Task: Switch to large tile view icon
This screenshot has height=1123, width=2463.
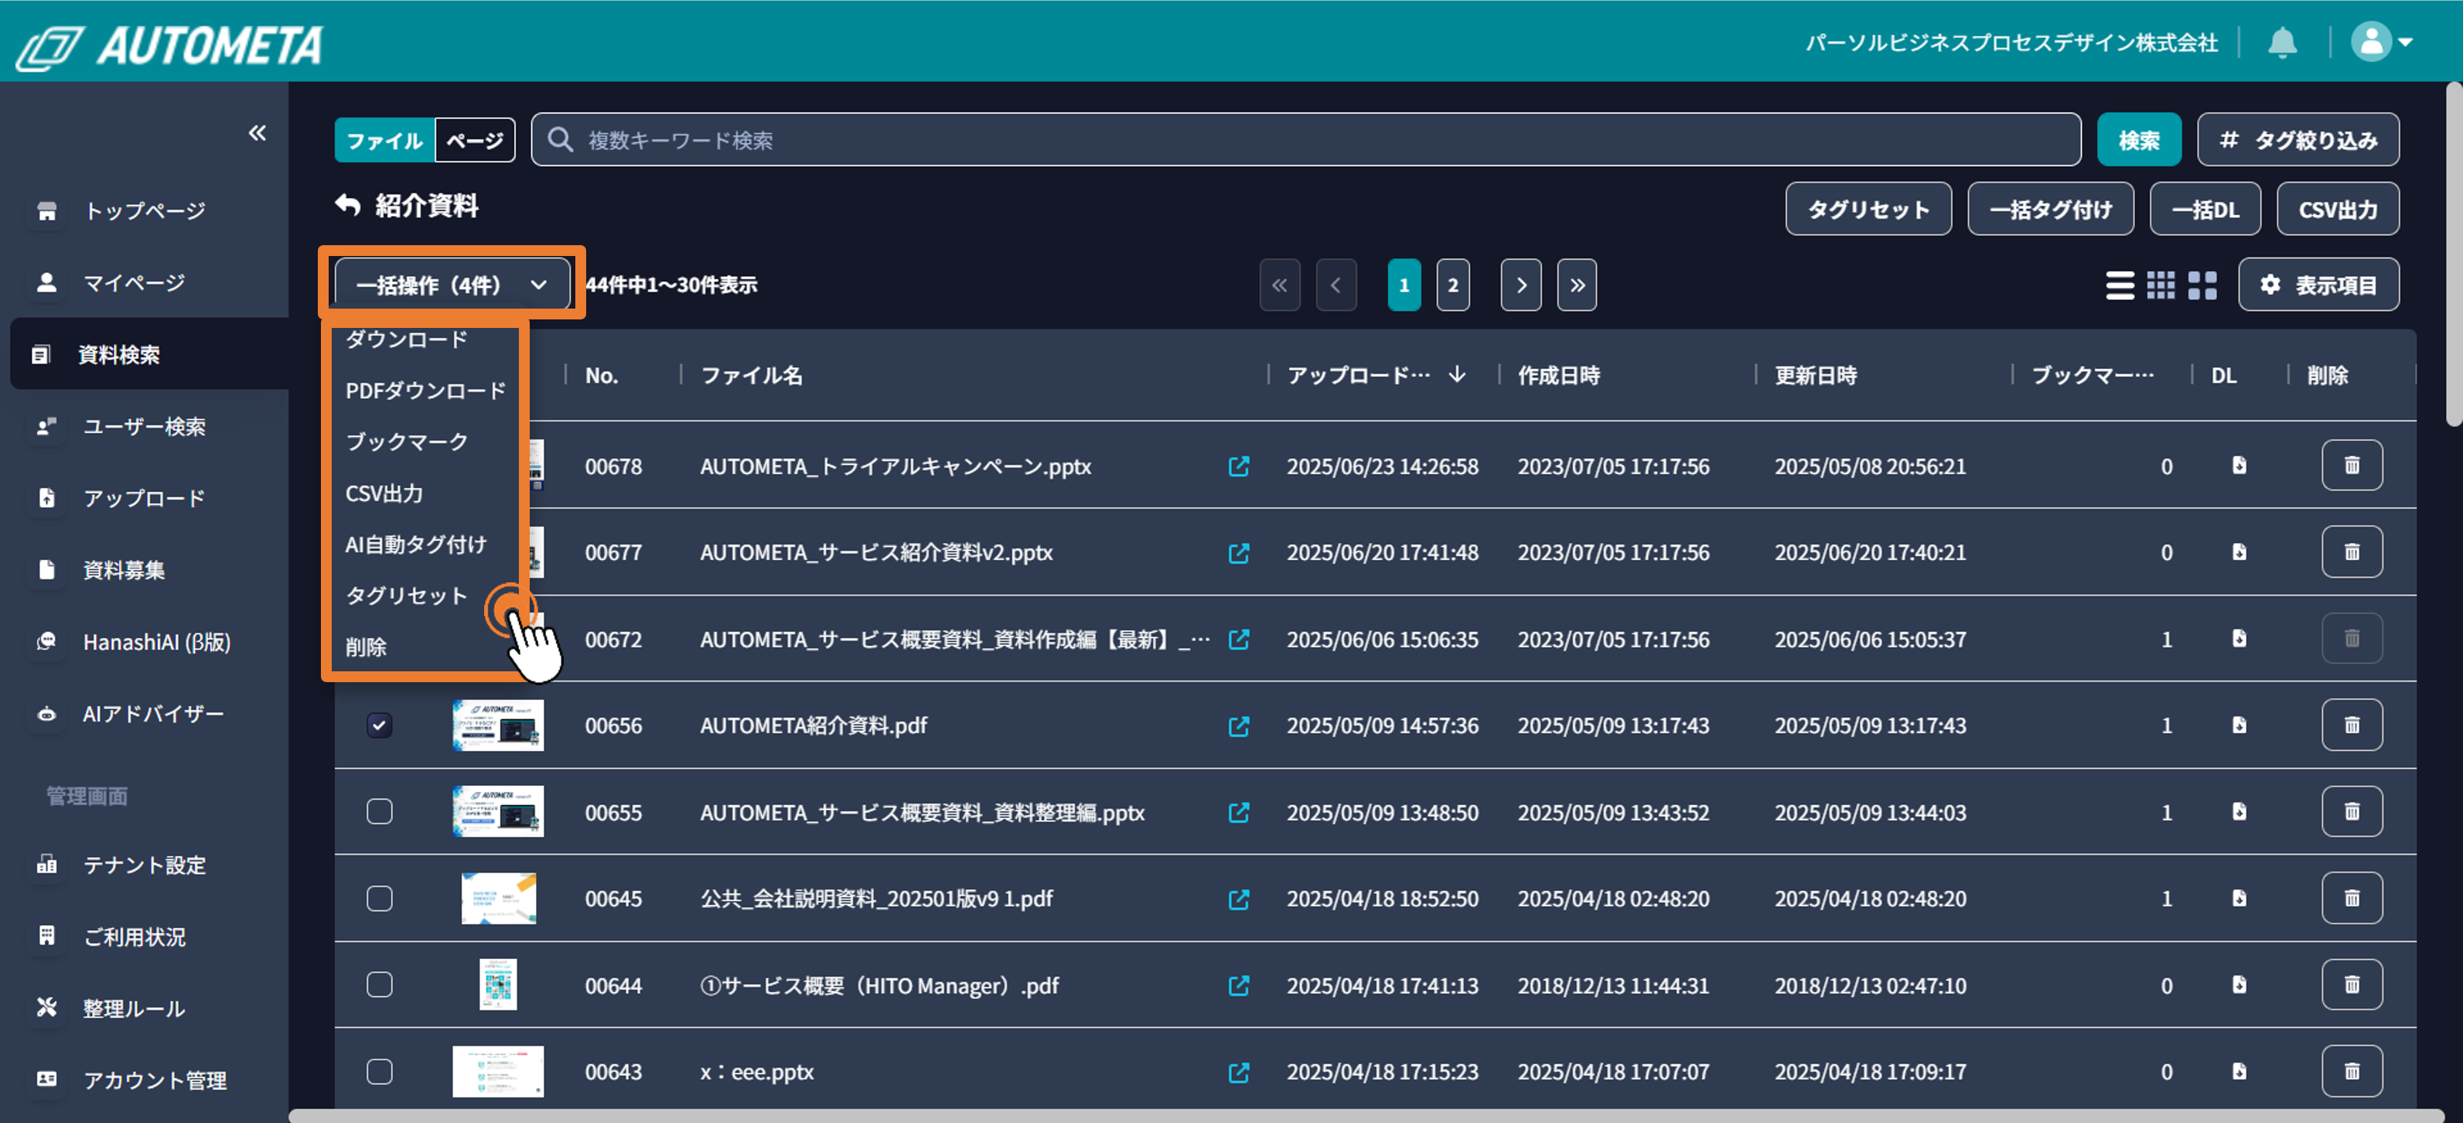Action: coord(2202,285)
